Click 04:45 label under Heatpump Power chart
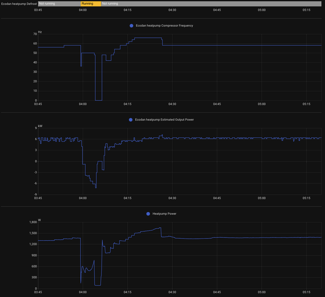 (x=217, y=292)
